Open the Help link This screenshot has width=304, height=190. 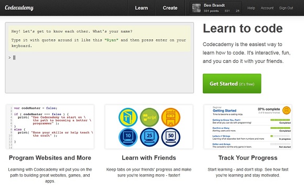click(251, 8)
